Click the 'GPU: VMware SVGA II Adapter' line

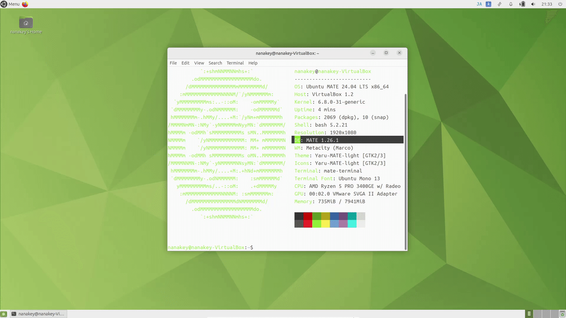point(346,194)
